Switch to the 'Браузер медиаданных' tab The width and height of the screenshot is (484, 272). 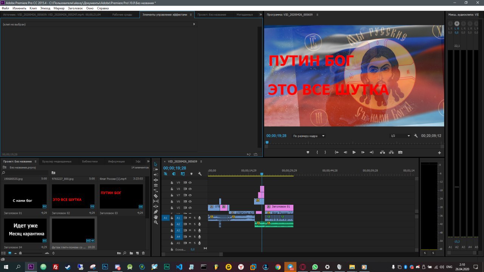coord(57,161)
